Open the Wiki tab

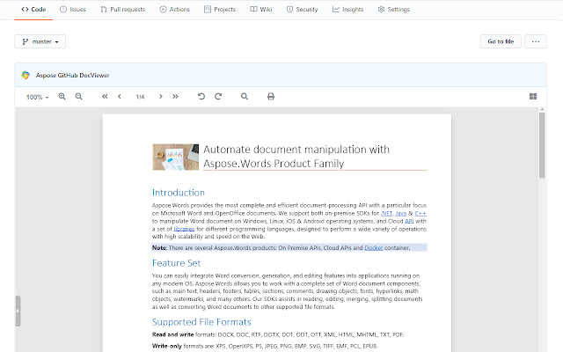[261, 10]
